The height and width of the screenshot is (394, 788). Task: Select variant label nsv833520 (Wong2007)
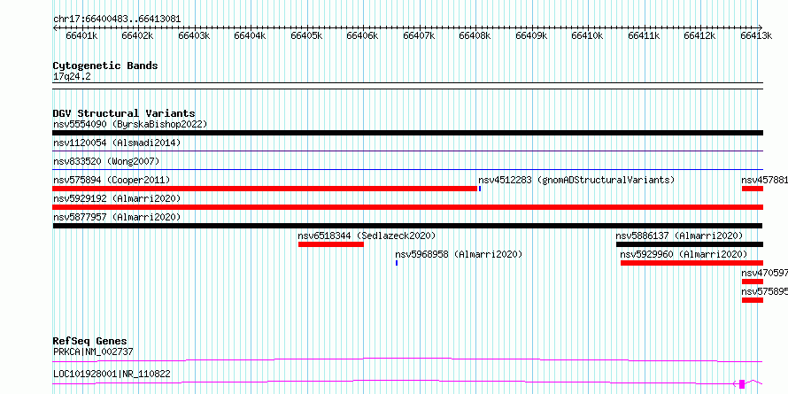click(106, 161)
